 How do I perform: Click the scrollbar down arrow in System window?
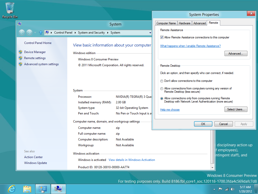coord(212,167)
